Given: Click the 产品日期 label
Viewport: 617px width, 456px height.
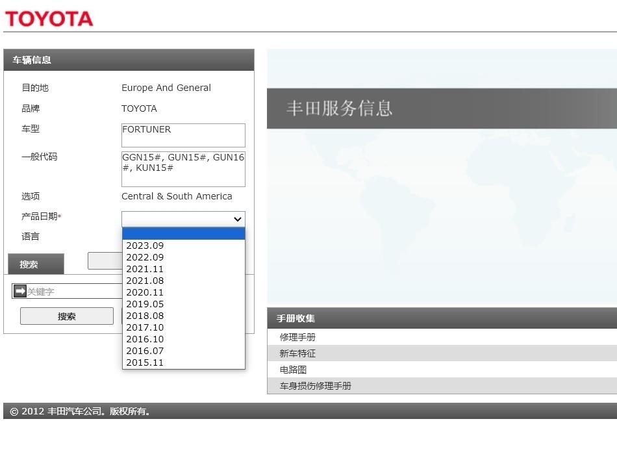Looking at the screenshot, I should click(41, 216).
